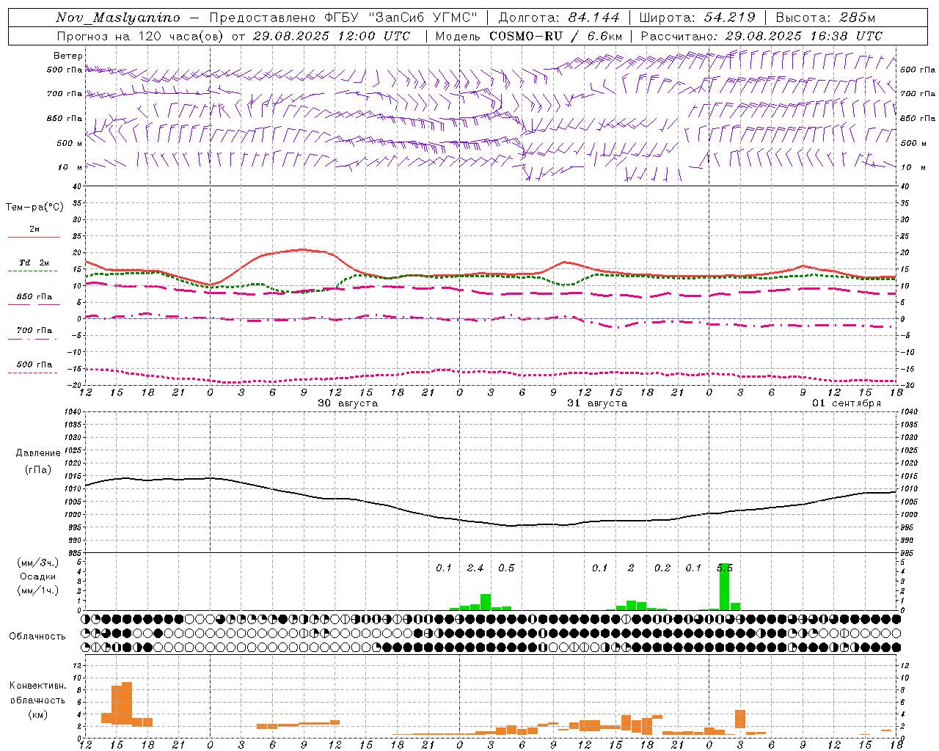Click the Облачность cloudiness label
The height and width of the screenshot is (751, 939).
[37, 637]
